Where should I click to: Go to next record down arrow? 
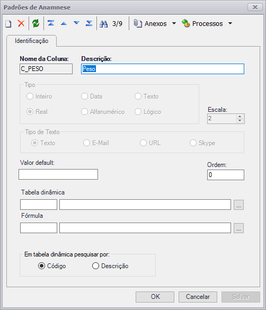tap(76, 23)
